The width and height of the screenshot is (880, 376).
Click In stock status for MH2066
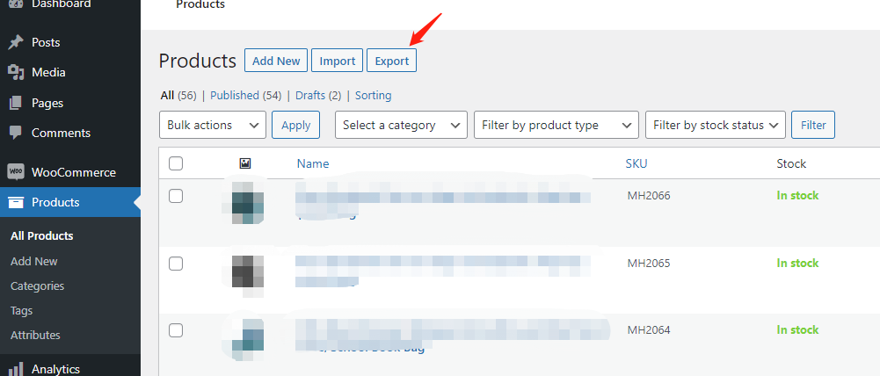(x=797, y=196)
